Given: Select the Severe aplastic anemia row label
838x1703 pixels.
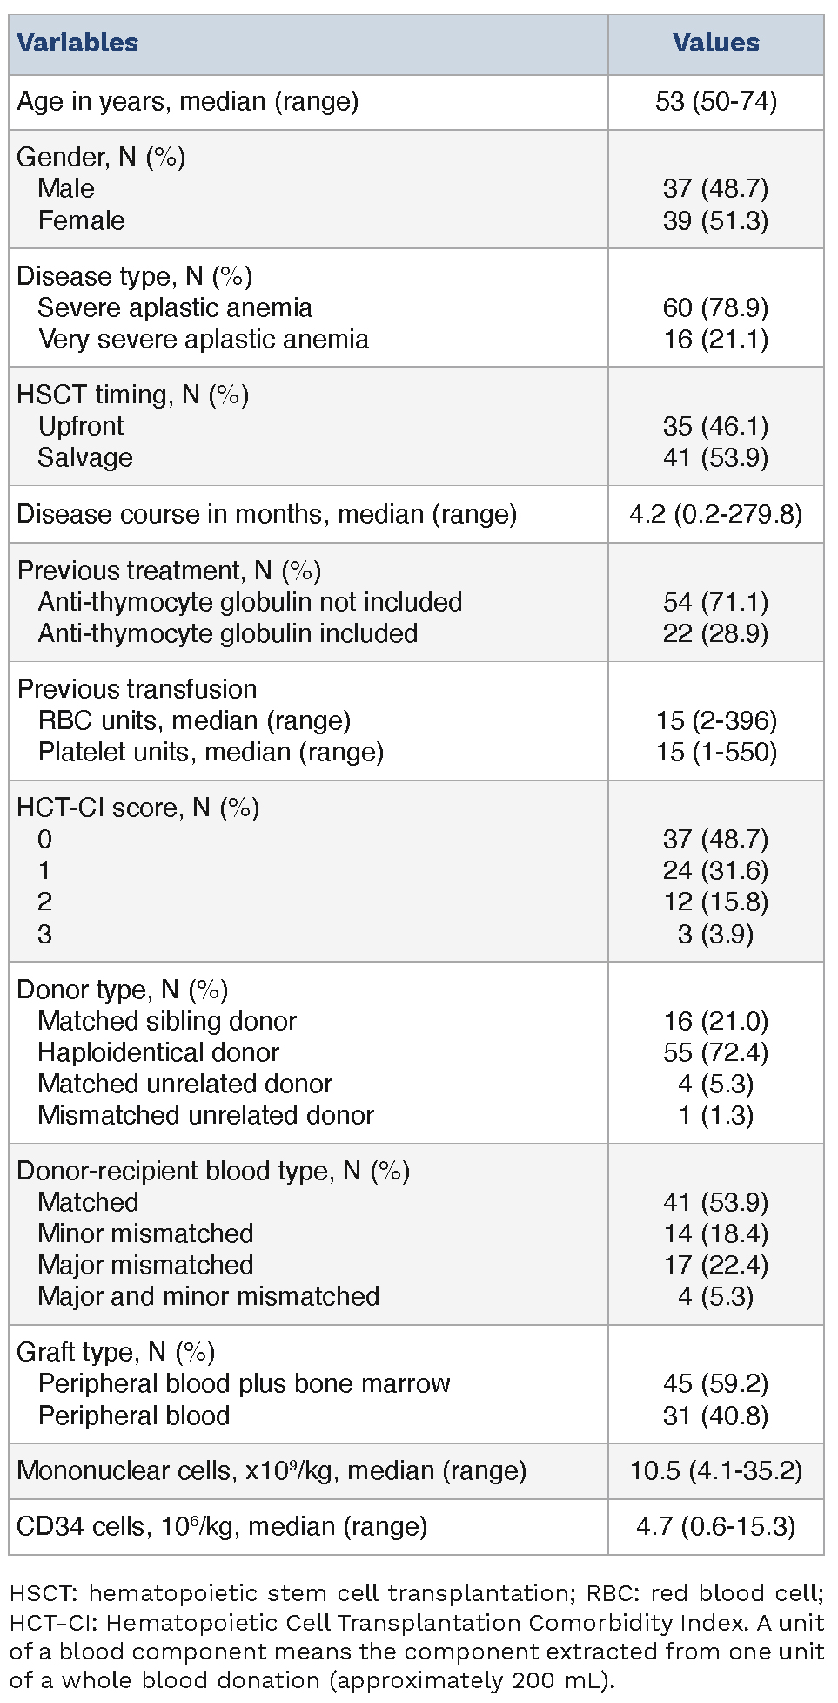Looking at the screenshot, I should [x=175, y=307].
